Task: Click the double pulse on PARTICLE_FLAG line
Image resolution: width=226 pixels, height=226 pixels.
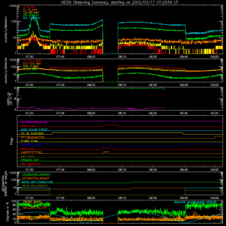Action: pos(106,153)
